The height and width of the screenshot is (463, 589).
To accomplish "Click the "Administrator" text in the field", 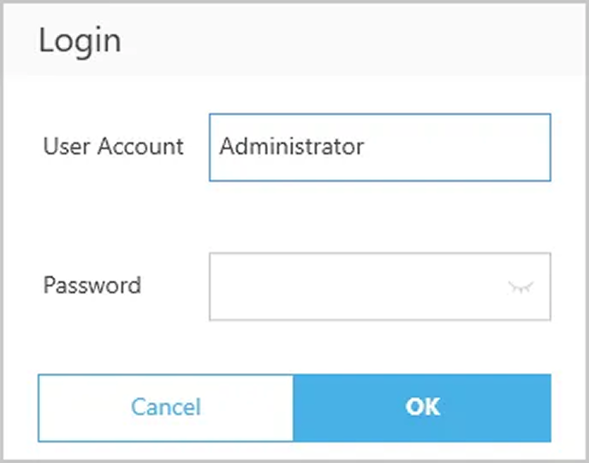I will point(291,147).
